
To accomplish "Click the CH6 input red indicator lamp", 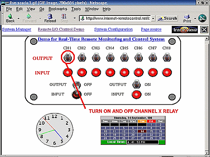I will (139, 72).
